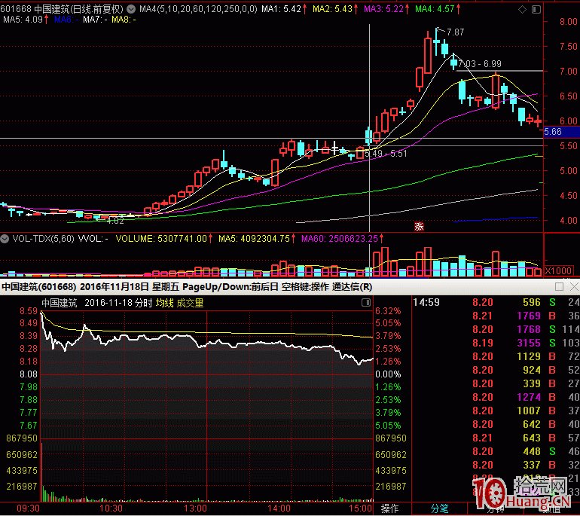
Task: Open the dropdown circle next to the stock title
Action: 131,9
